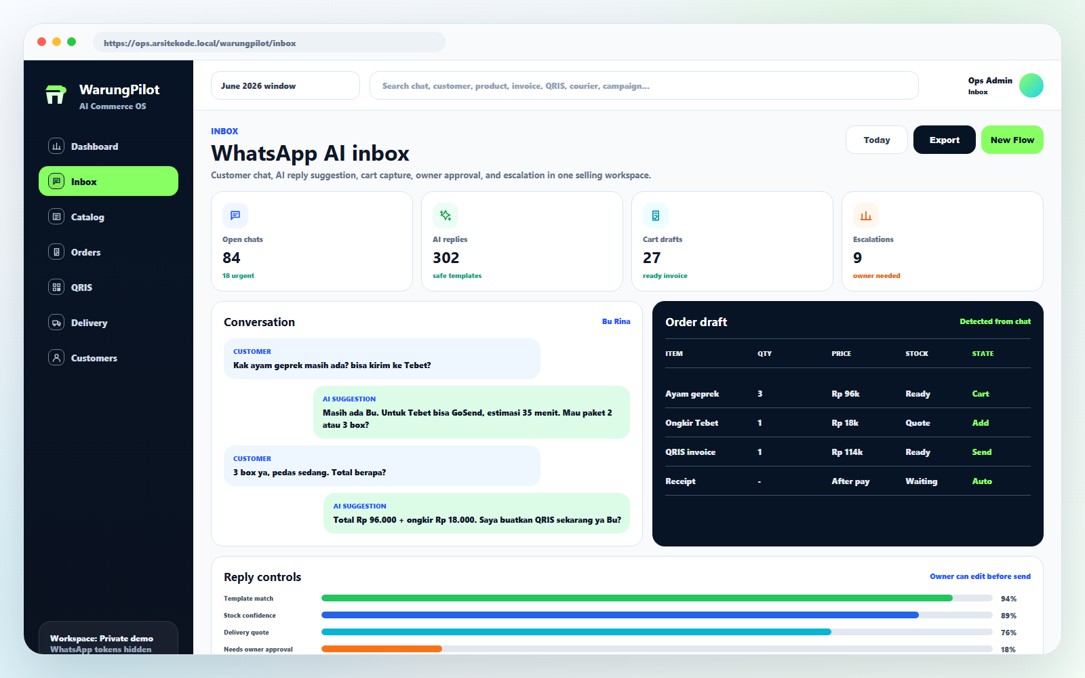Click the Delivery truck icon
Screen dimensions: 1085x678
point(56,323)
